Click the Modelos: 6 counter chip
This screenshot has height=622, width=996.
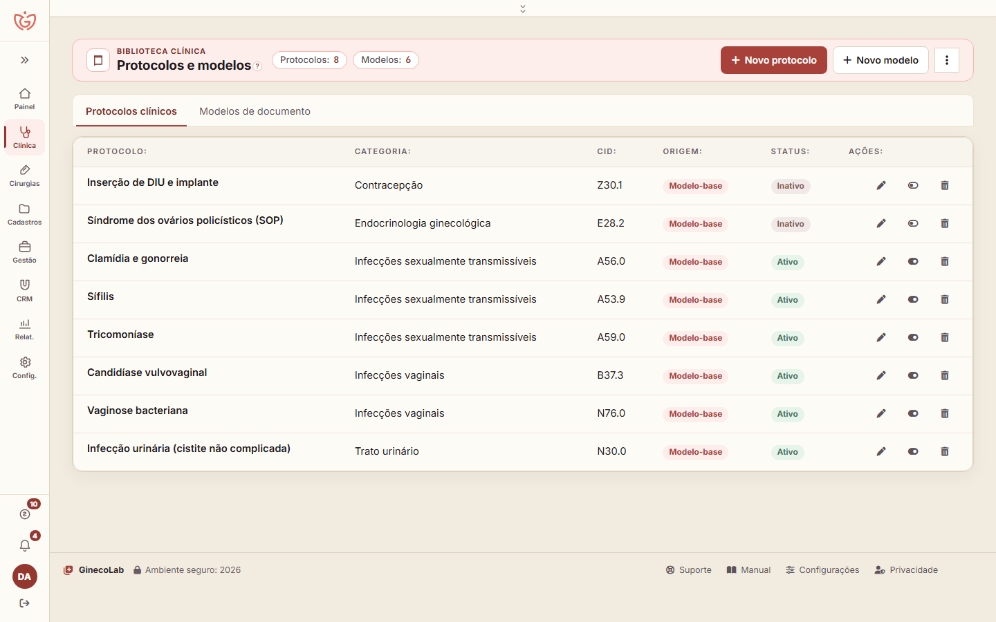pos(386,60)
